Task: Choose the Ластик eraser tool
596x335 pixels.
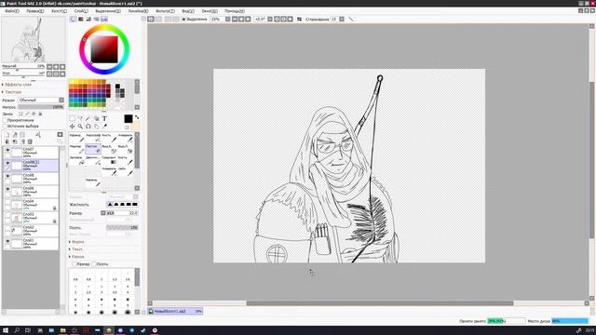Action: [93, 149]
